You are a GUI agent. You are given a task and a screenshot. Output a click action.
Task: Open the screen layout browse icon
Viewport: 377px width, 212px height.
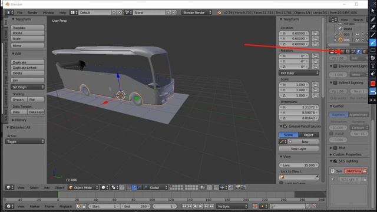pos(74,12)
